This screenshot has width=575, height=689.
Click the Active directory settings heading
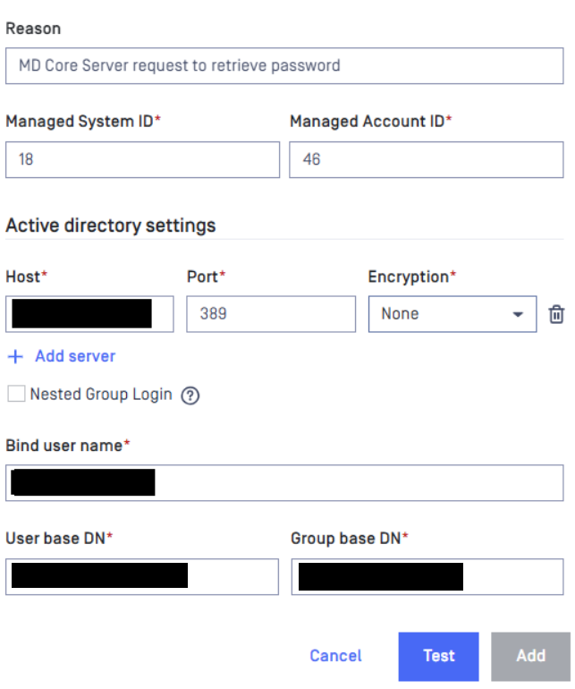click(111, 225)
